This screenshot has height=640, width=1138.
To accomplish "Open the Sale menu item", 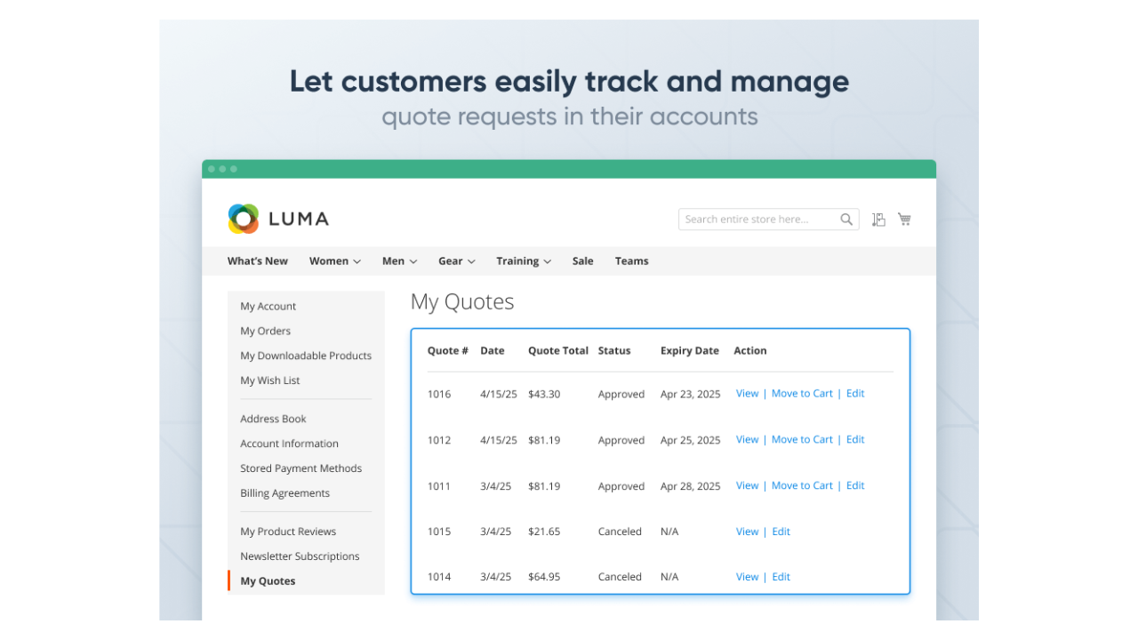I will point(582,260).
